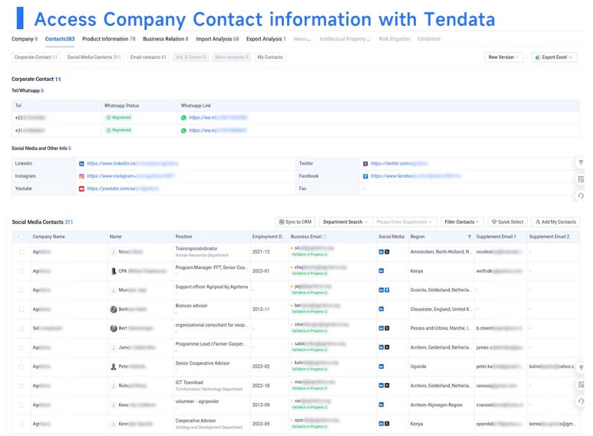Click the Twitter X icon in the social info table
This screenshot has height=436, width=593.
[x=365, y=164]
